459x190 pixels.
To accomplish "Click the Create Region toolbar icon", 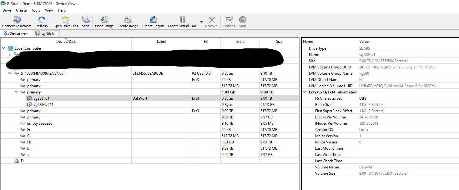I will point(153,20).
